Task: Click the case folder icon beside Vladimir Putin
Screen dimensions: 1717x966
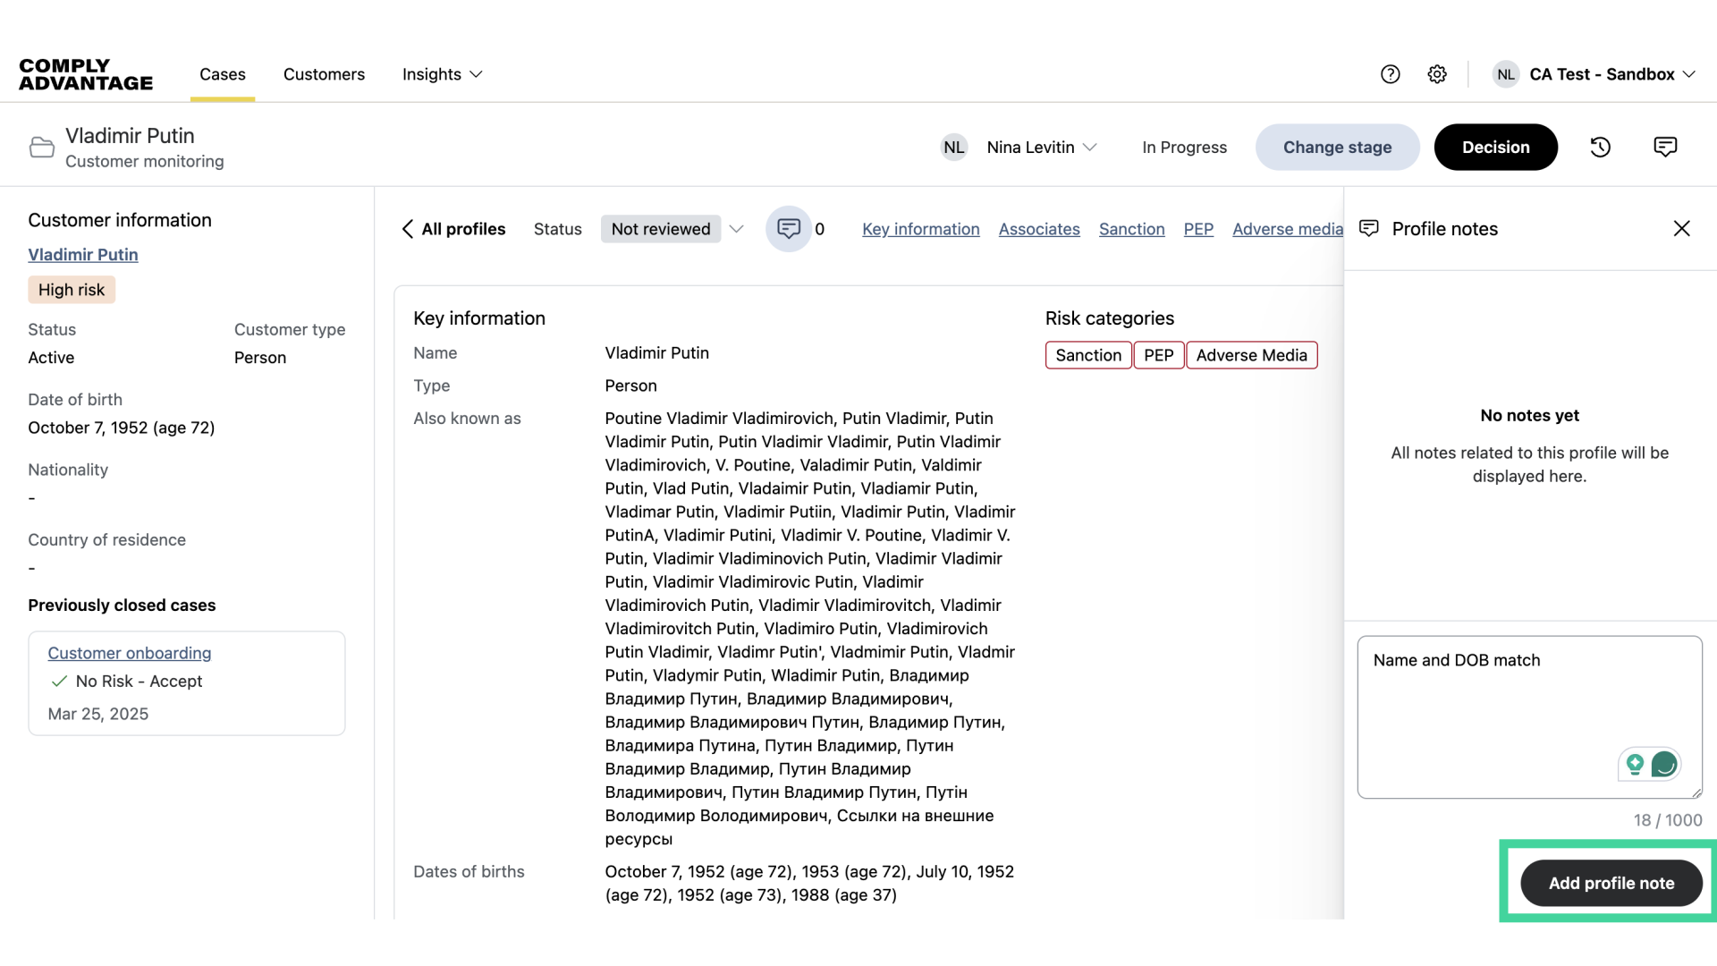Action: 41,147
